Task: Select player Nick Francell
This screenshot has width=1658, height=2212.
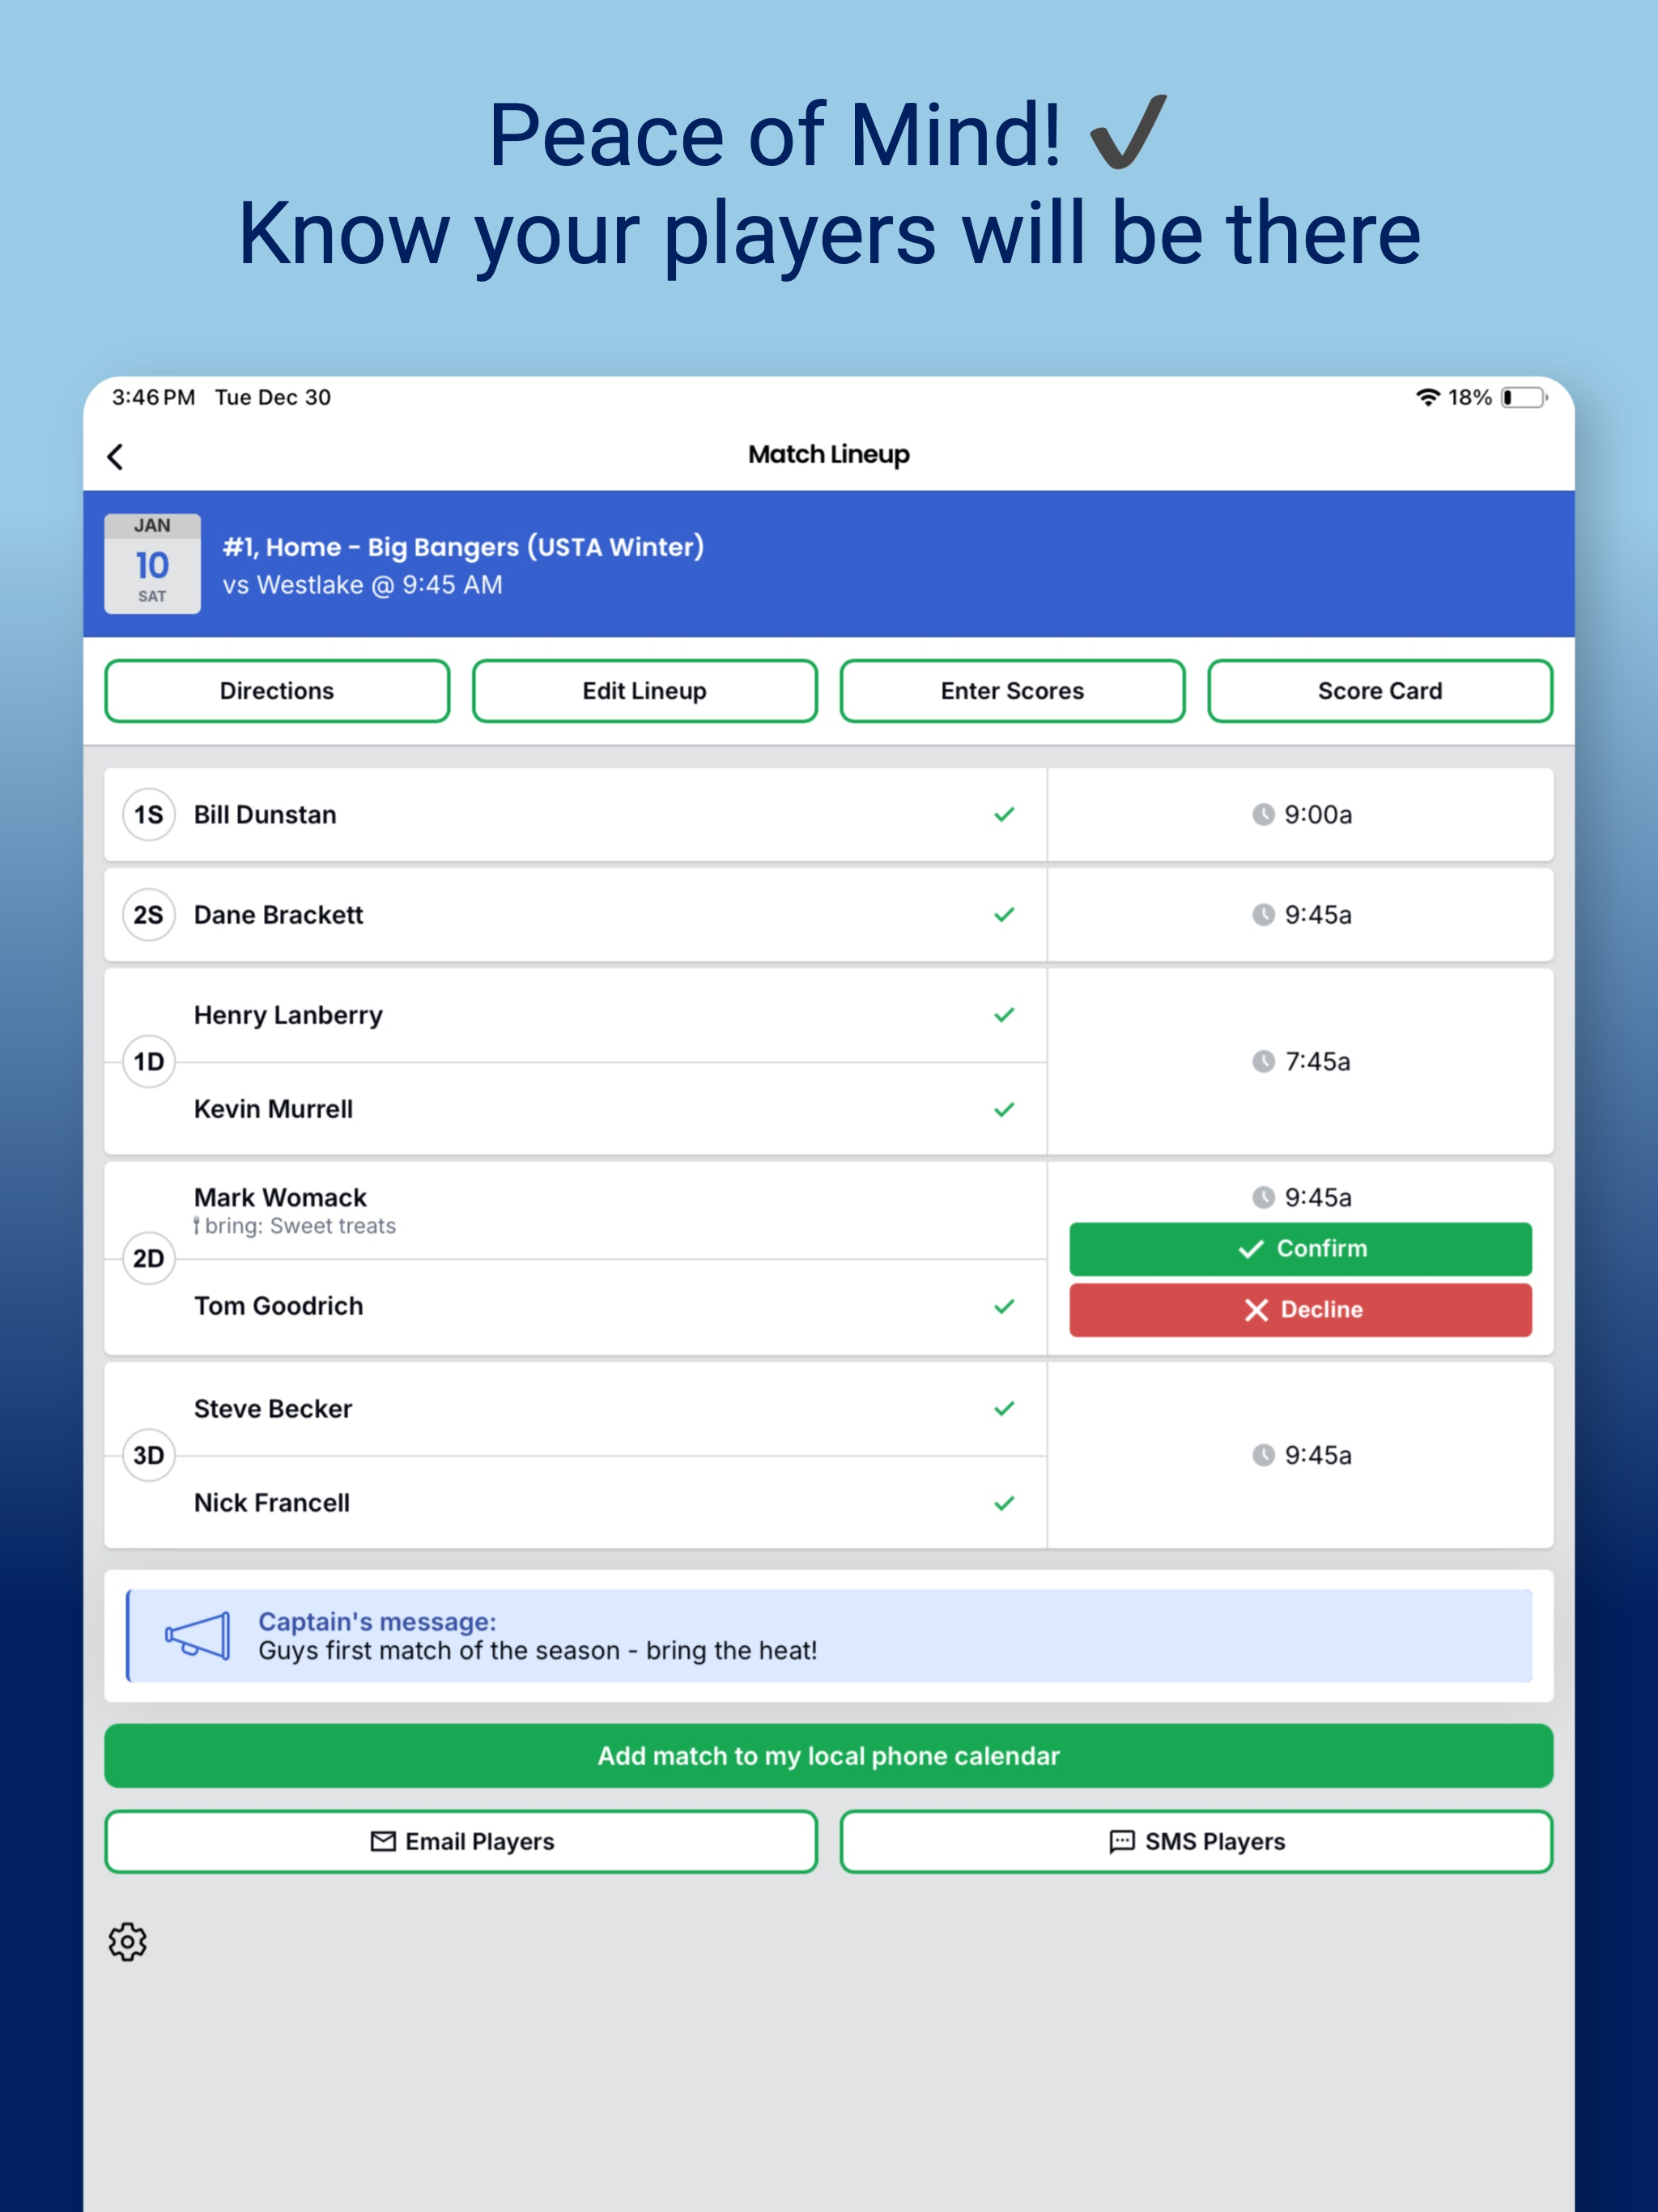Action: 272,1503
